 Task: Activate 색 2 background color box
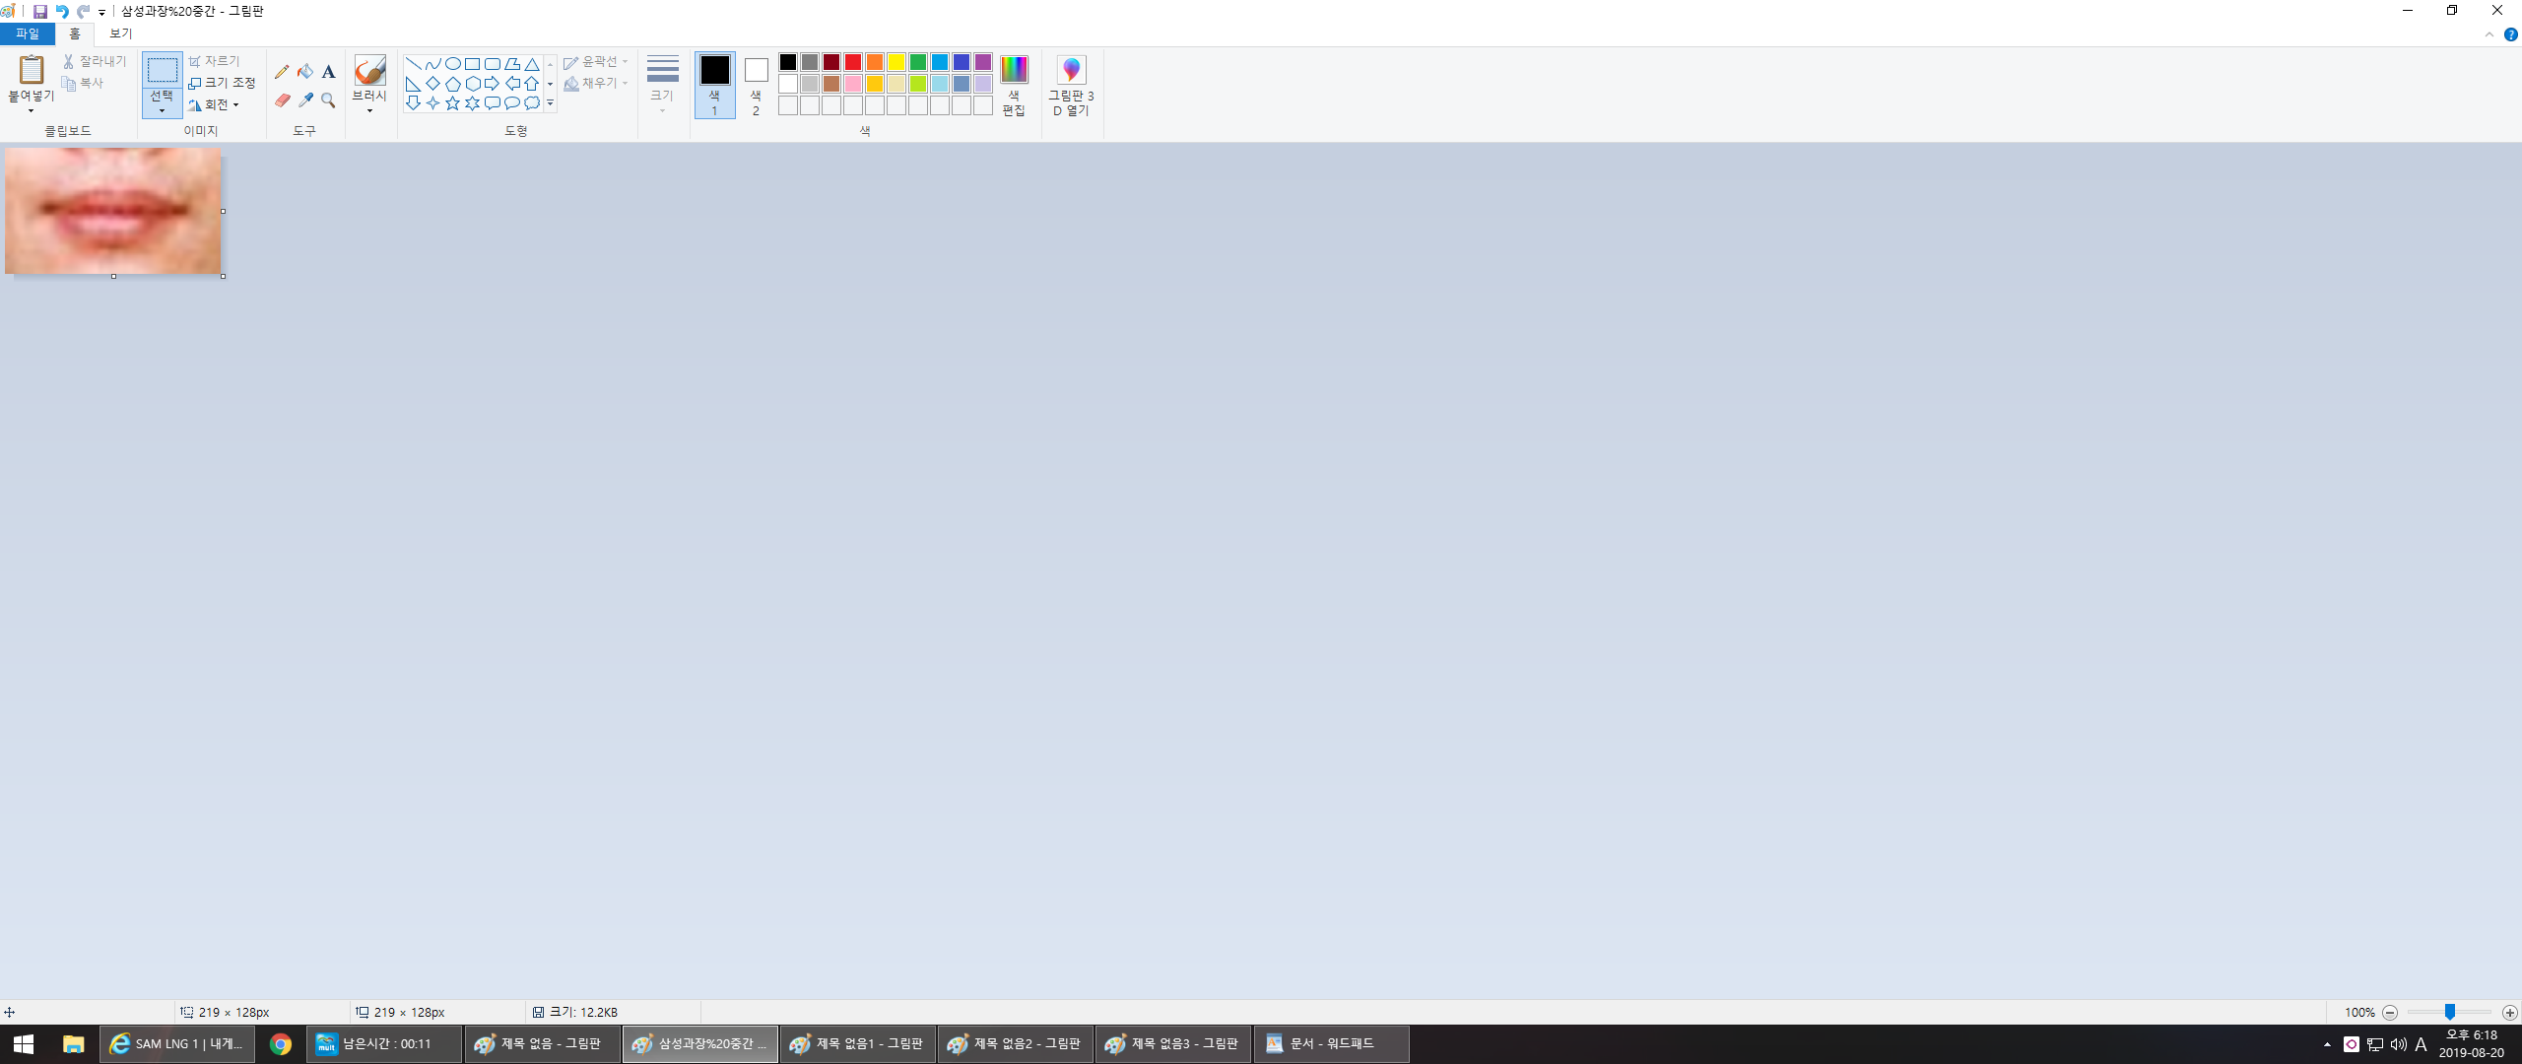point(756,84)
